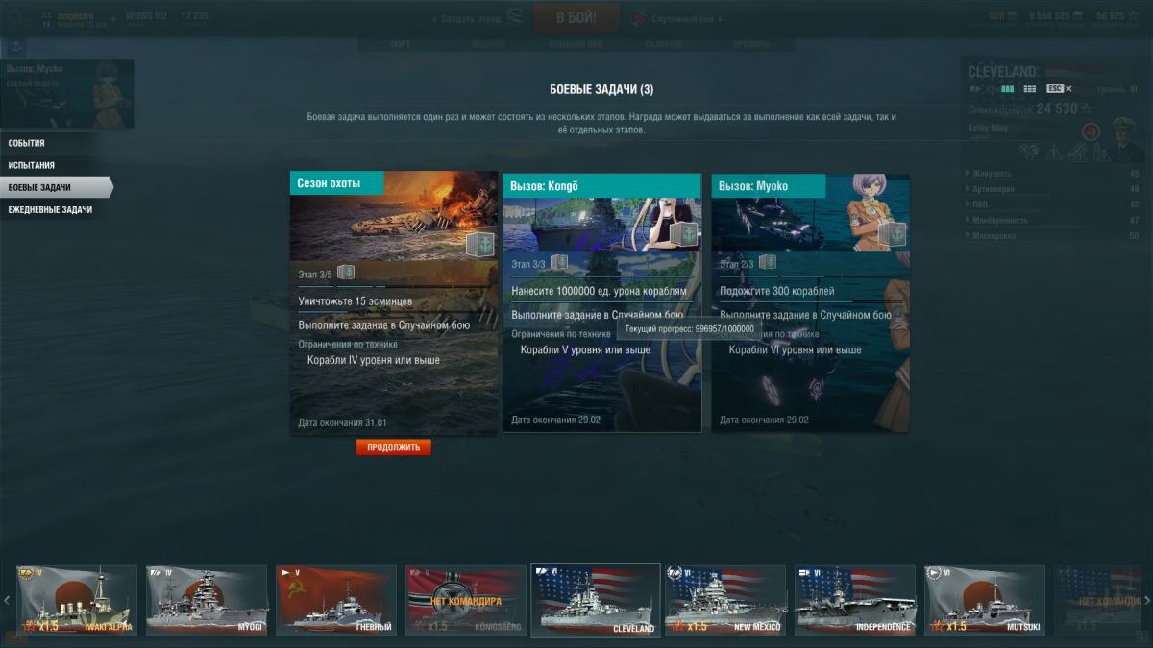Select the New Mexico ship in the carousel
The image size is (1153, 648).
click(725, 600)
